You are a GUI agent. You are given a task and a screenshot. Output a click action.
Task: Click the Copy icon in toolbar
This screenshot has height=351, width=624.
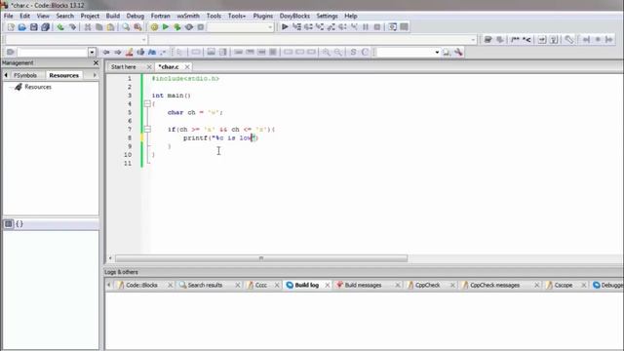tap(99, 27)
